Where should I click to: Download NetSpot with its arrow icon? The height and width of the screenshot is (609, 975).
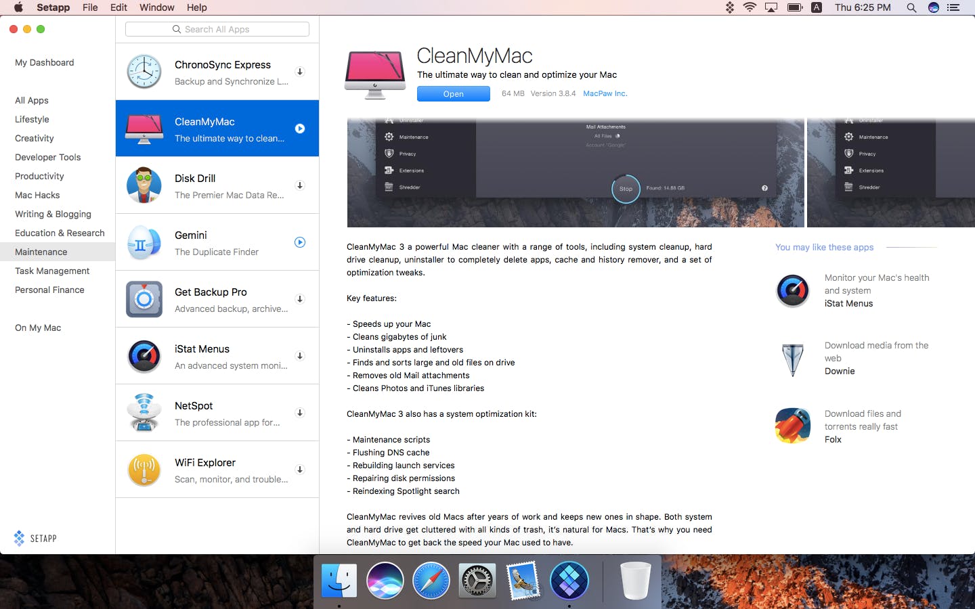[300, 413]
